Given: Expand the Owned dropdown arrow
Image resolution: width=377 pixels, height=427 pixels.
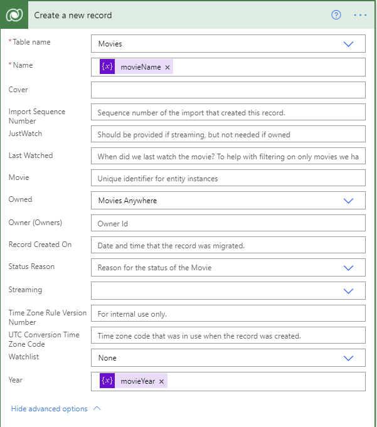Looking at the screenshot, I should coord(348,201).
